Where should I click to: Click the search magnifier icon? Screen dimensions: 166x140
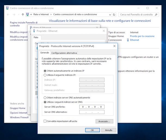click(x=156, y=15)
